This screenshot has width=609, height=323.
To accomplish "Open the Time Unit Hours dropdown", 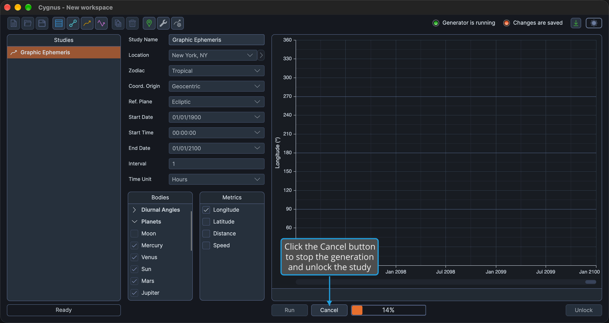I will 217,179.
